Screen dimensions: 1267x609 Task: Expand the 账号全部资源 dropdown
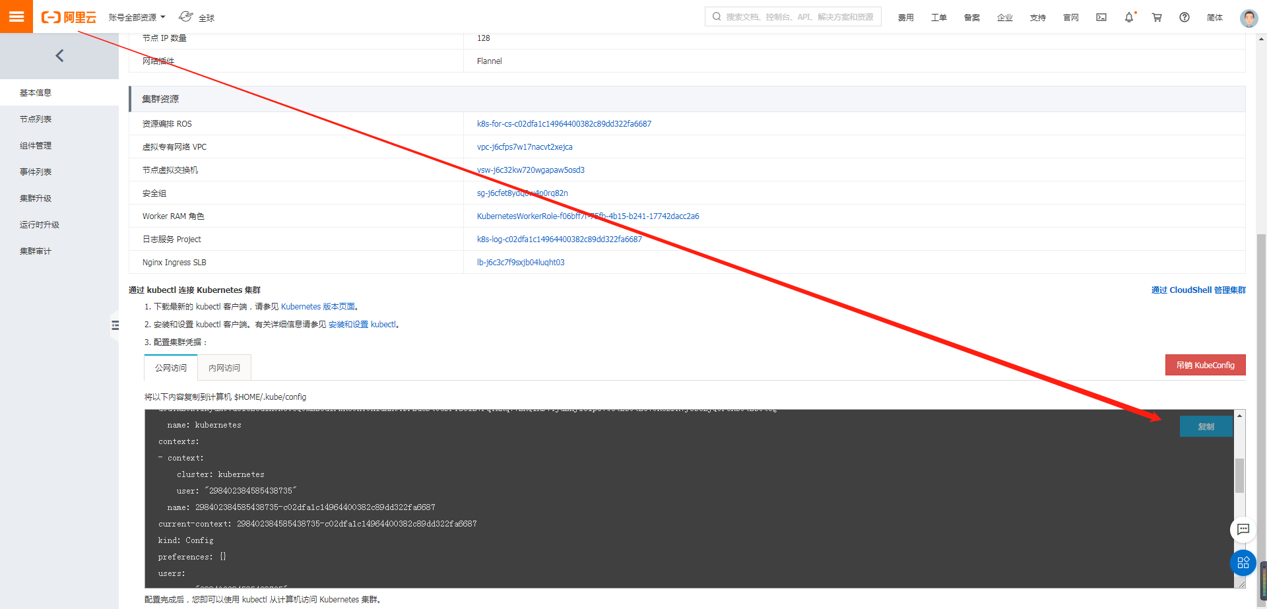pos(137,17)
